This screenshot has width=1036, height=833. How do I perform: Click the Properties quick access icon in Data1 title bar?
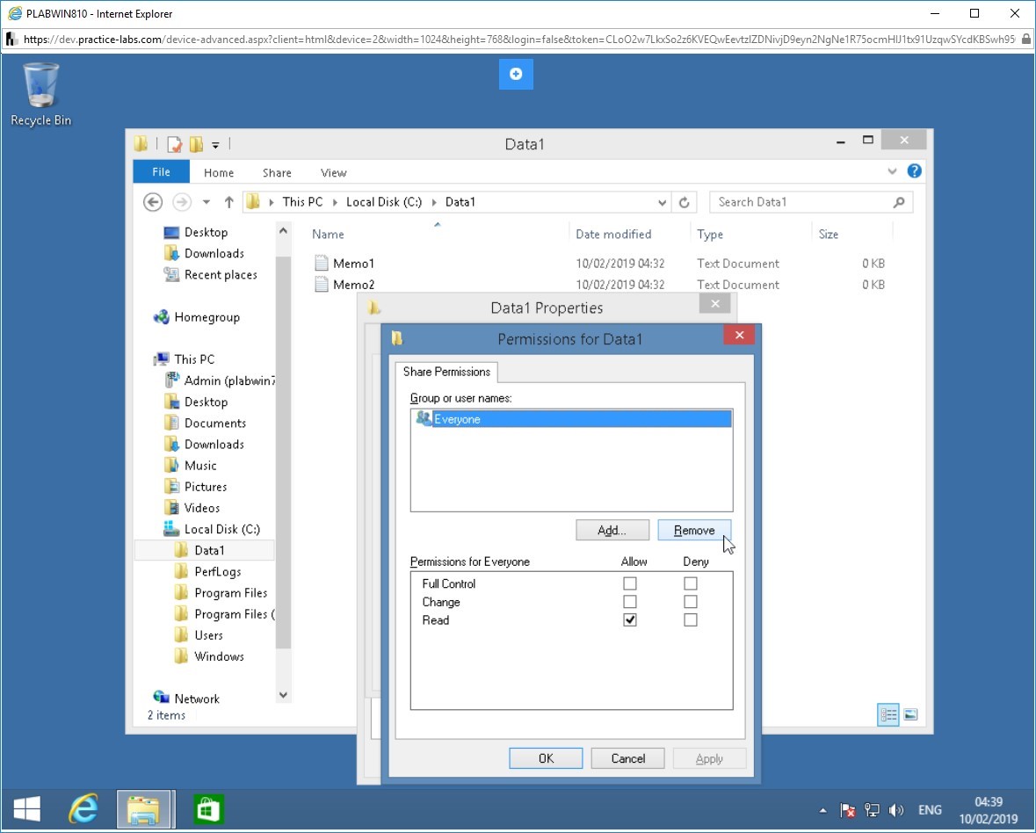coord(175,143)
